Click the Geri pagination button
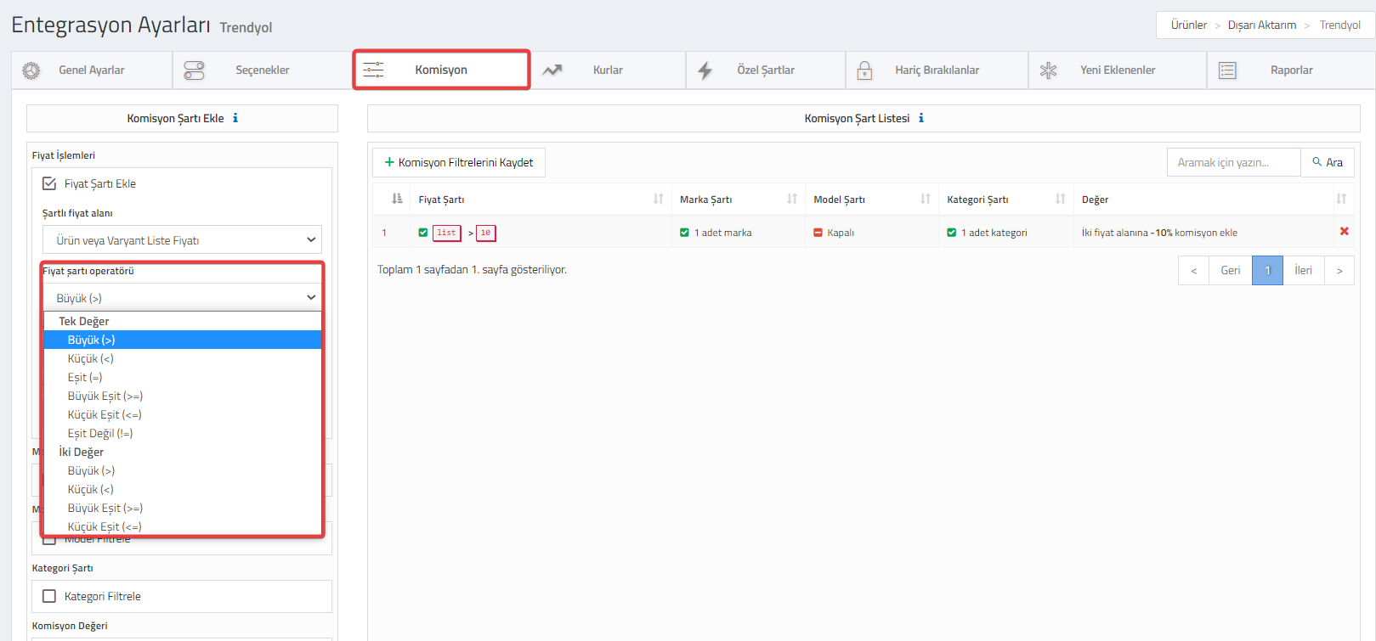Image resolution: width=1376 pixels, height=641 pixels. (1231, 270)
